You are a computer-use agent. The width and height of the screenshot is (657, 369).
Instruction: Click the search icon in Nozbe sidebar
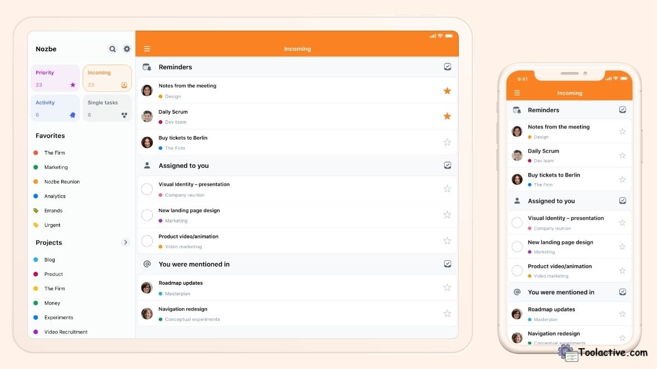[x=112, y=49]
